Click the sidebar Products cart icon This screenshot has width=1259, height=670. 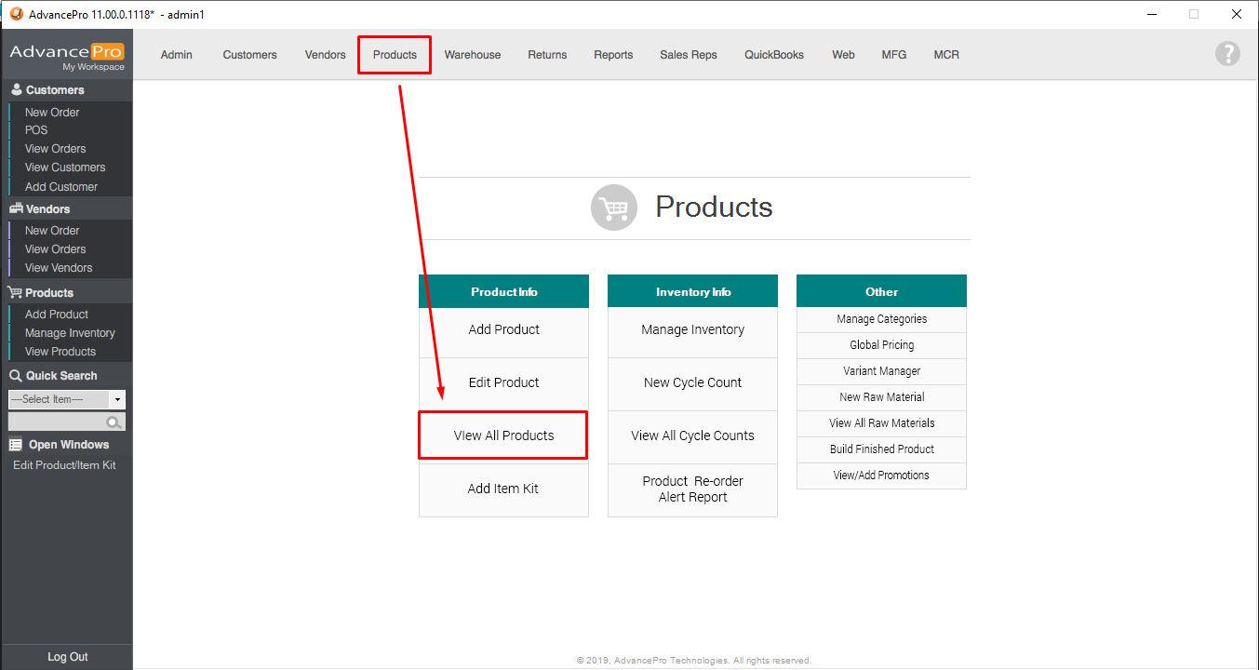coord(16,293)
